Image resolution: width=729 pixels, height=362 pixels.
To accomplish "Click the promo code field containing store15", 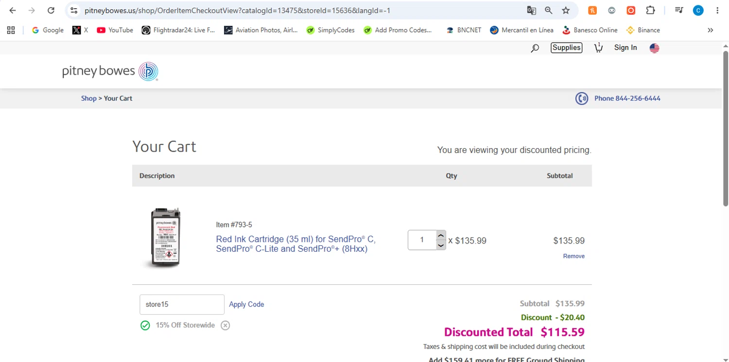I will 182,305.
